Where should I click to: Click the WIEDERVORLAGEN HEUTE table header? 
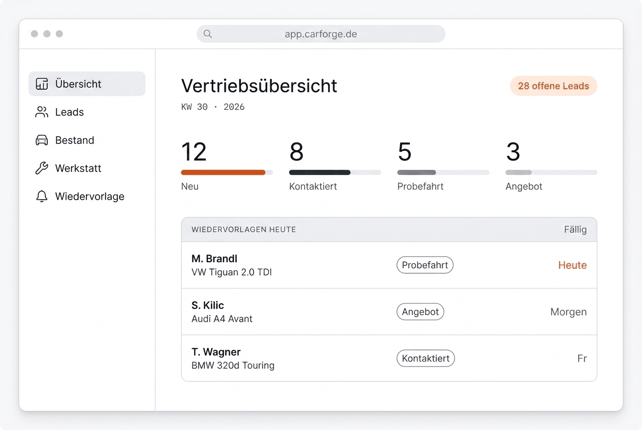(x=244, y=230)
